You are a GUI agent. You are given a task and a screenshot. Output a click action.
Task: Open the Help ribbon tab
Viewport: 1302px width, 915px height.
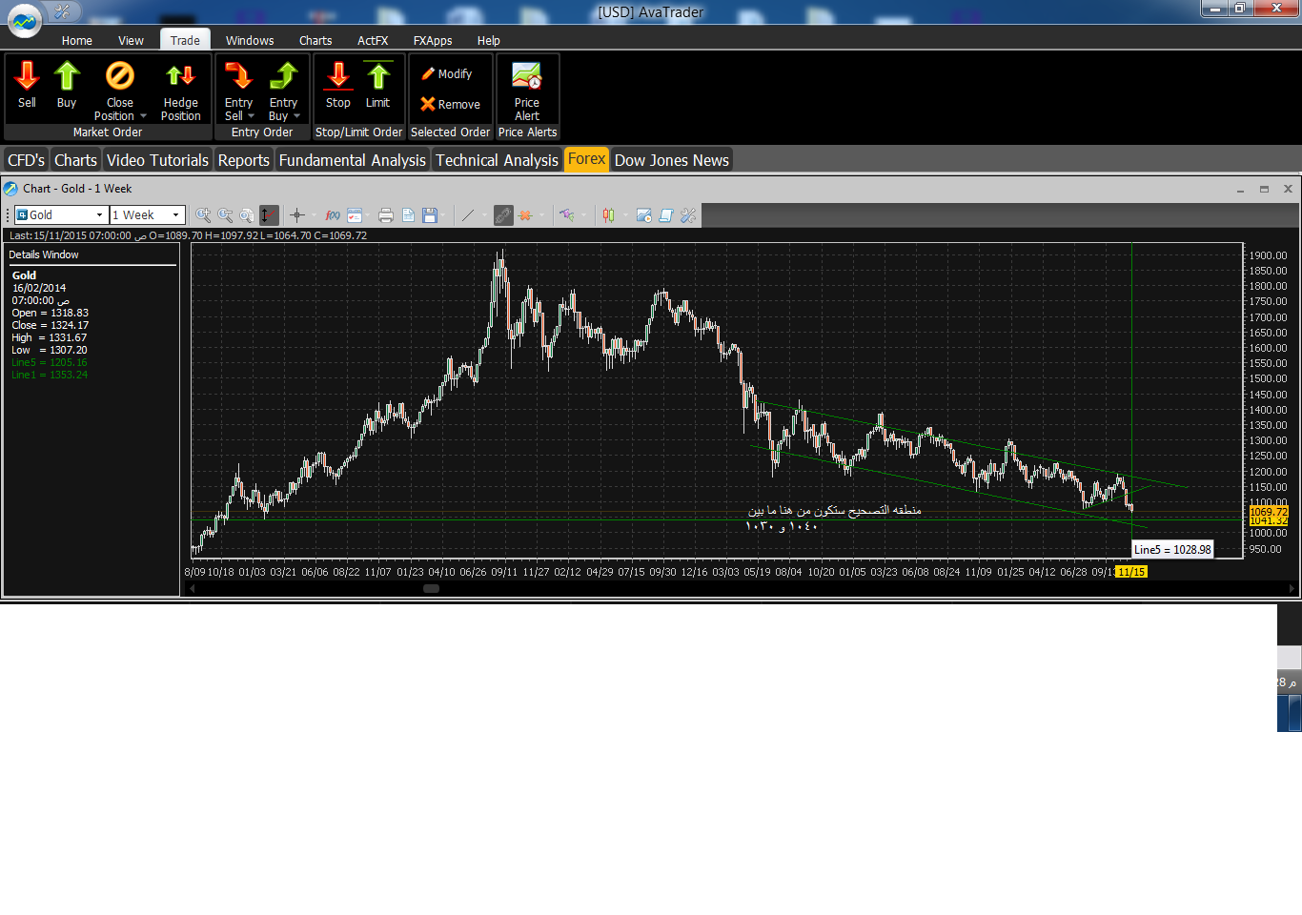click(489, 41)
